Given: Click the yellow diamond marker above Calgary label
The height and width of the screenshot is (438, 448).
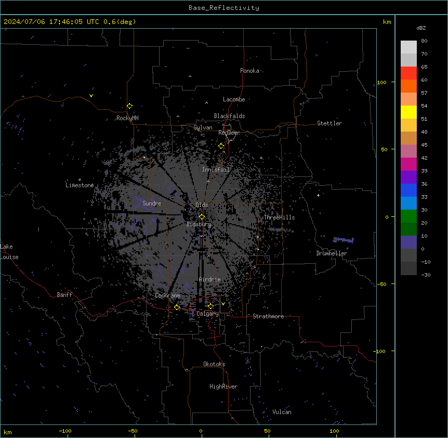Looking at the screenshot, I should click(210, 306).
